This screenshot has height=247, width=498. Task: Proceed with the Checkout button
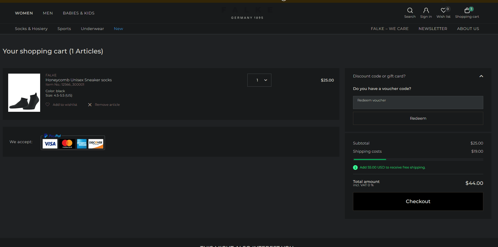click(x=418, y=201)
